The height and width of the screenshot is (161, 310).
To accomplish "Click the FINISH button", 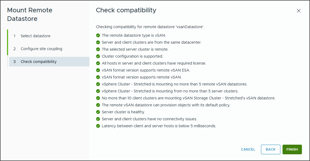I will tap(292, 149).
